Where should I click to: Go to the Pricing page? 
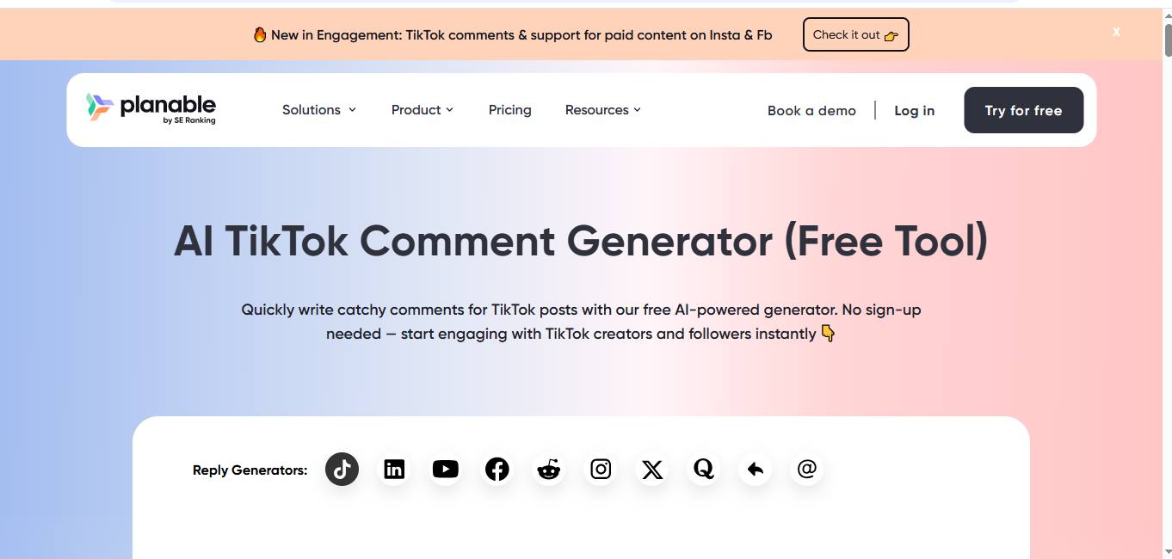tap(510, 110)
